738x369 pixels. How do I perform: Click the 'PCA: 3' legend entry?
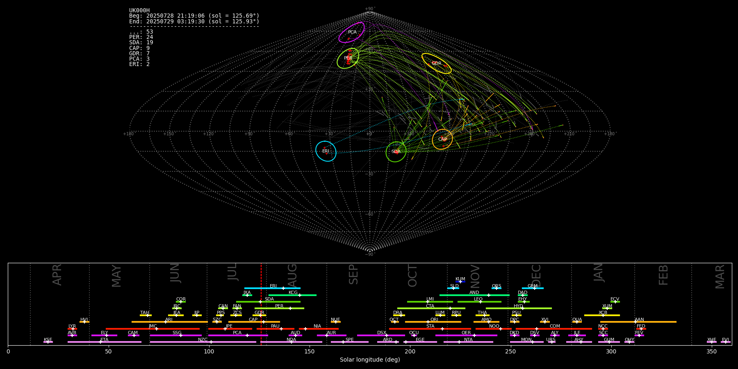139,59
